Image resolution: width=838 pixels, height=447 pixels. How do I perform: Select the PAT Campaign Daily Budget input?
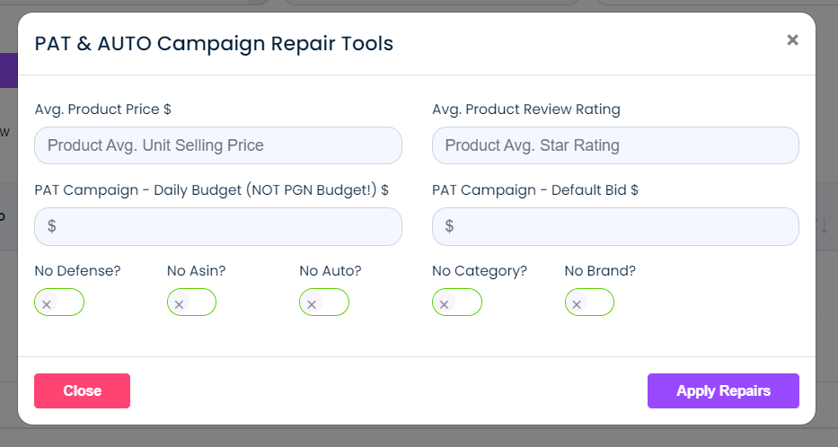[x=218, y=226]
